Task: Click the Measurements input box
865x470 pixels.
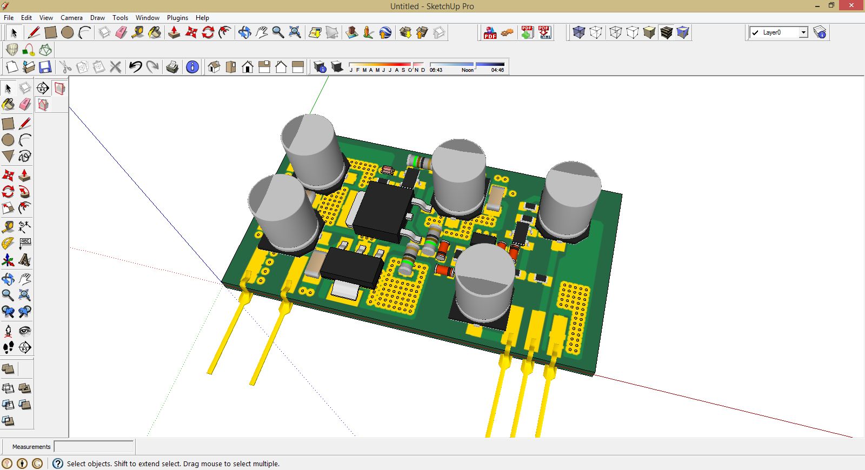Action: click(94, 447)
